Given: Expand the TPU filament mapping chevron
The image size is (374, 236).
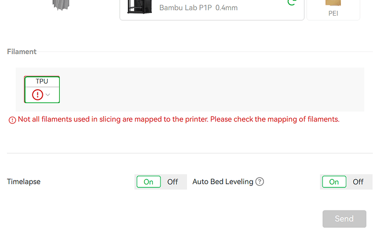Looking at the screenshot, I should pyautogui.click(x=48, y=95).
